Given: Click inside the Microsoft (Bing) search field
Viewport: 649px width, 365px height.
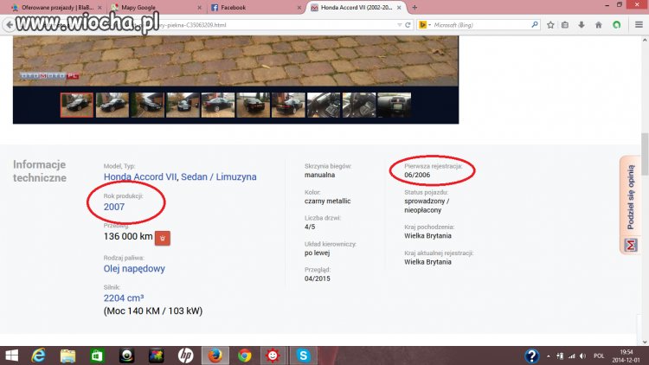Looking at the screenshot, I should pos(480,25).
